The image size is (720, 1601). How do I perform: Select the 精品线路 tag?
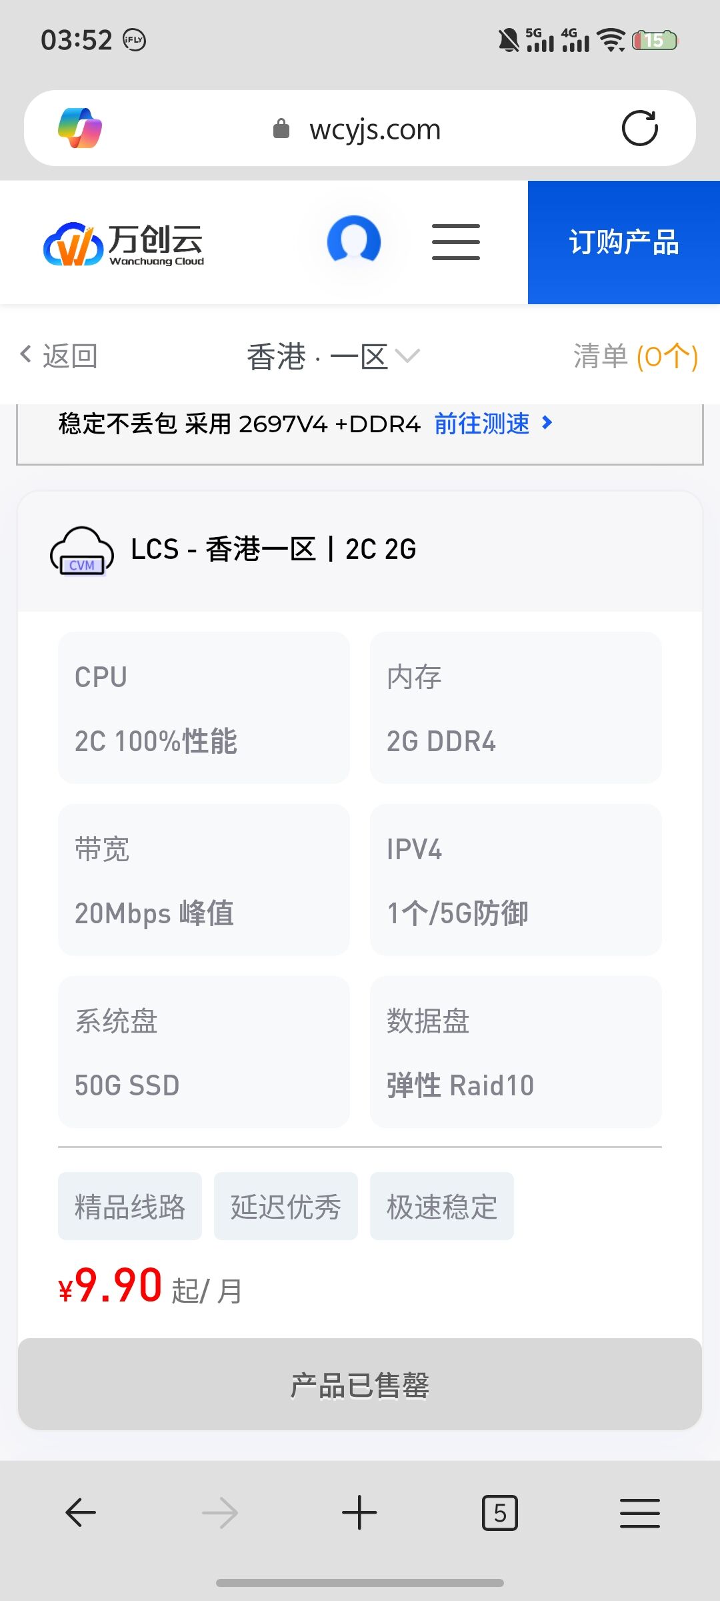[130, 1206]
